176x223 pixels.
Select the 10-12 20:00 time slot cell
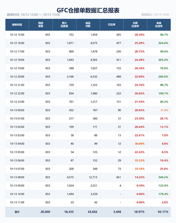(17, 77)
